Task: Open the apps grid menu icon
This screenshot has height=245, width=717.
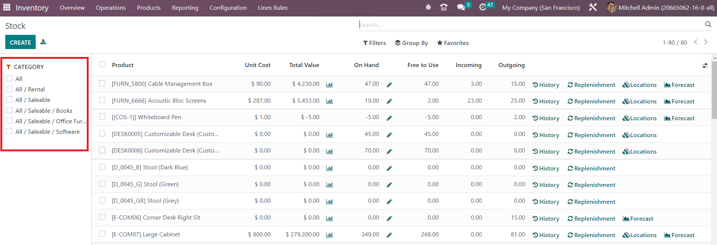Action: point(7,7)
